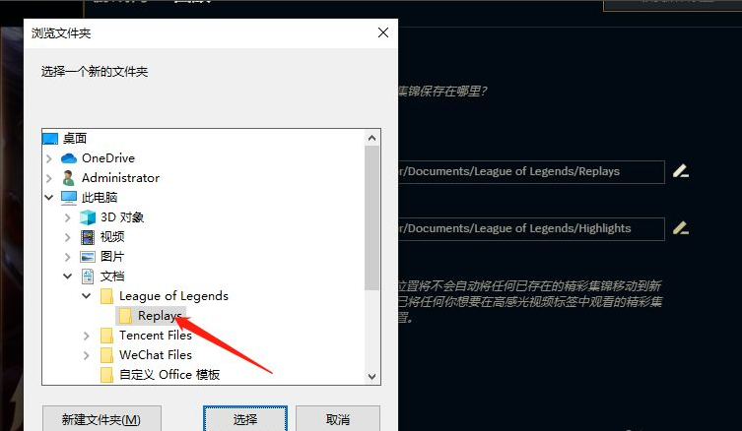Select the 自定义 Office 模板 folder
The image size is (742, 431).
[160, 375]
